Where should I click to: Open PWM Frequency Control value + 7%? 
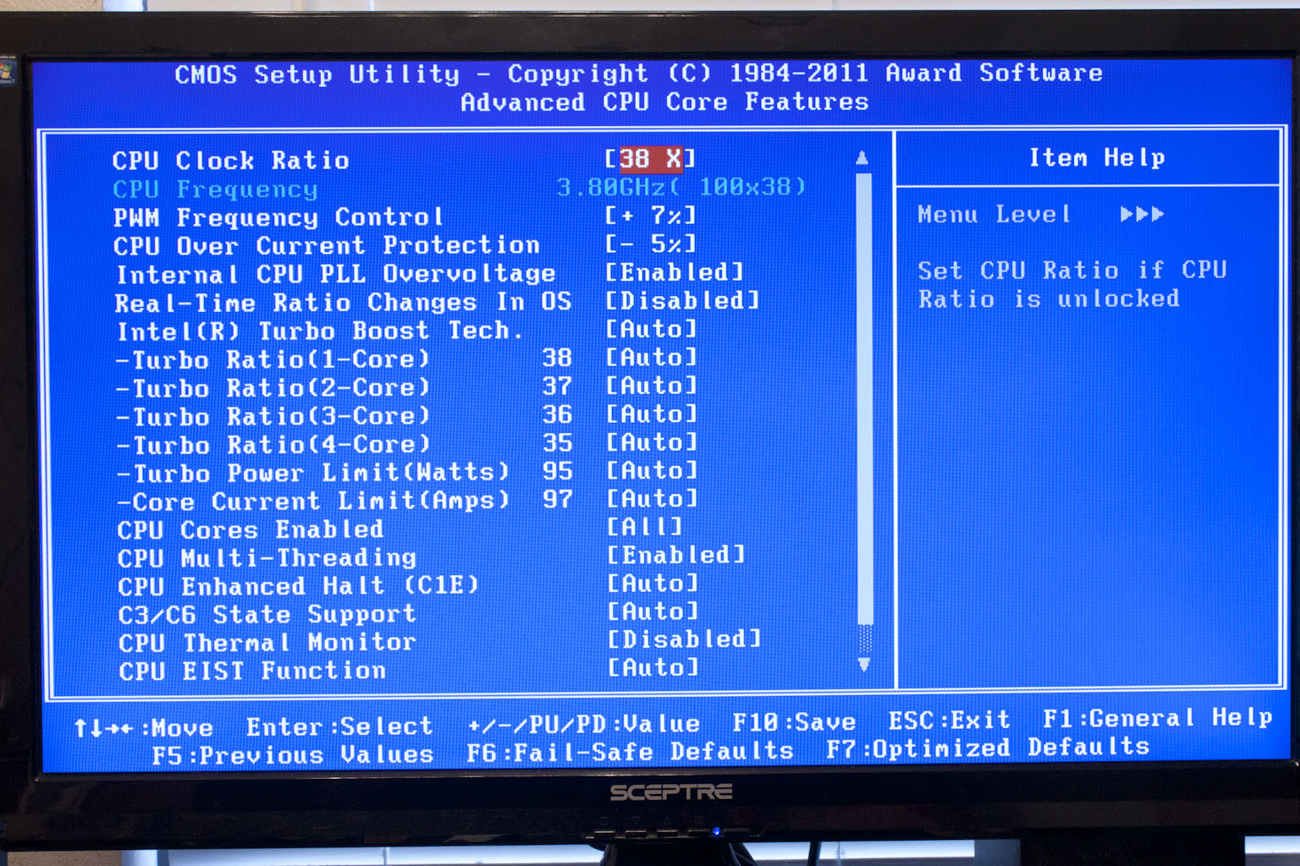coord(650,216)
